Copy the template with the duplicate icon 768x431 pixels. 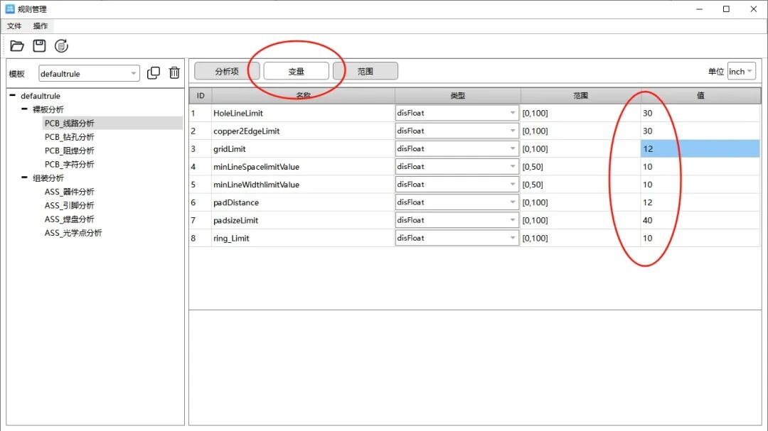pos(154,73)
